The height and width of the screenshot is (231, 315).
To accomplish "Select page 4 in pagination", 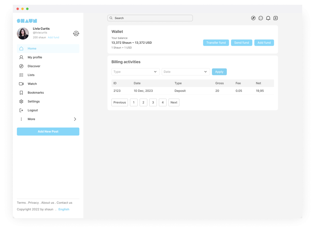I will 162,103.
